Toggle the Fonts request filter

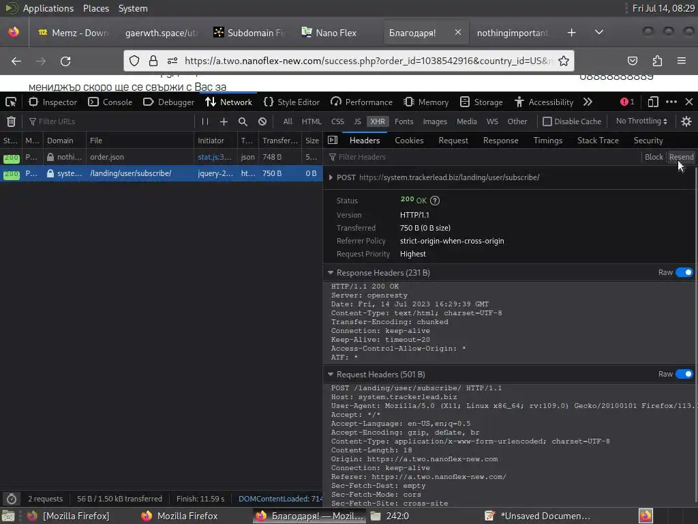[x=404, y=121]
